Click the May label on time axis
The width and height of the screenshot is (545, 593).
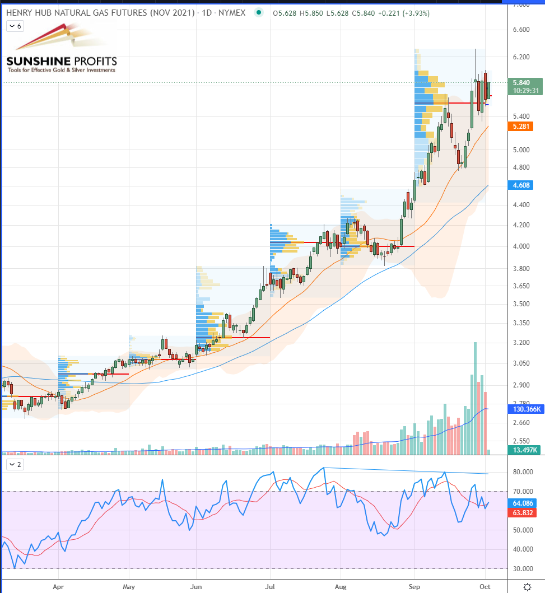pyautogui.click(x=129, y=587)
